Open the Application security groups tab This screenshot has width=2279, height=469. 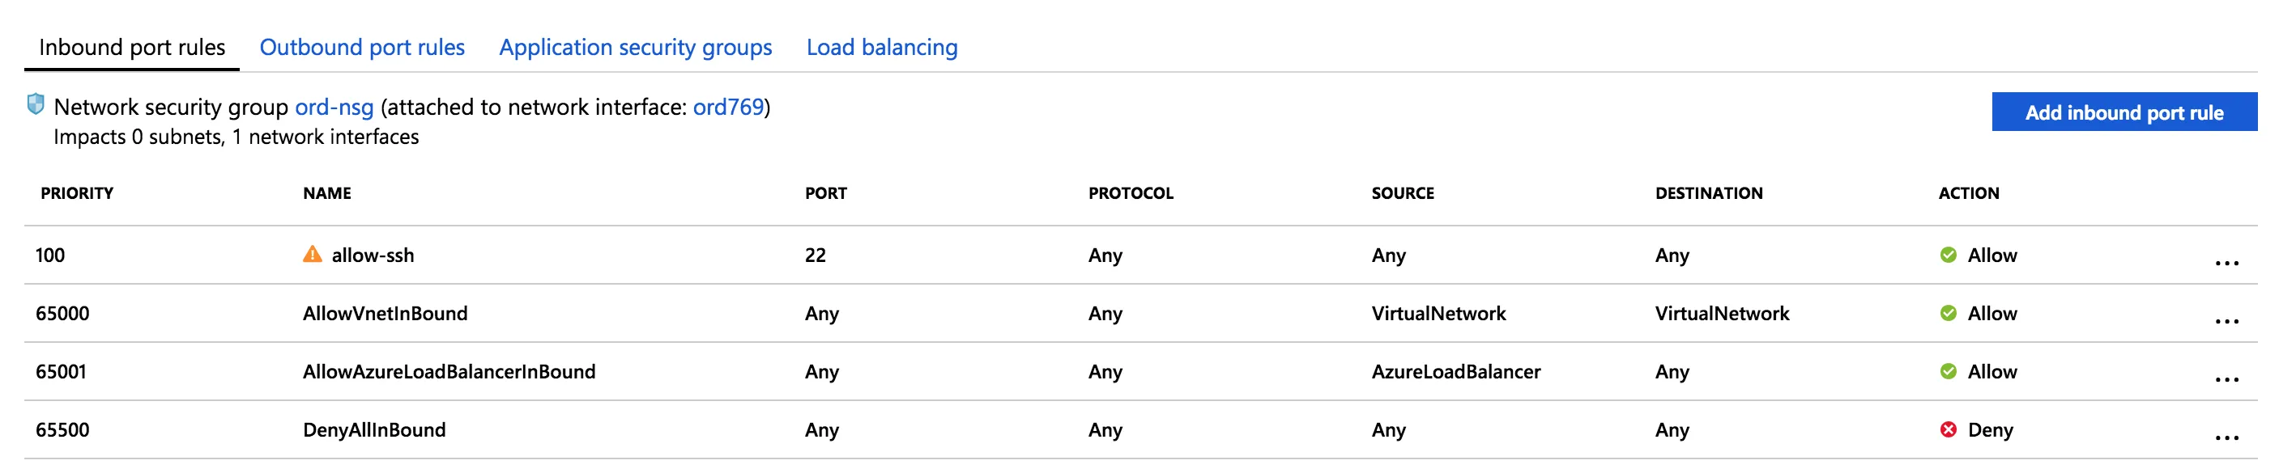click(x=635, y=47)
